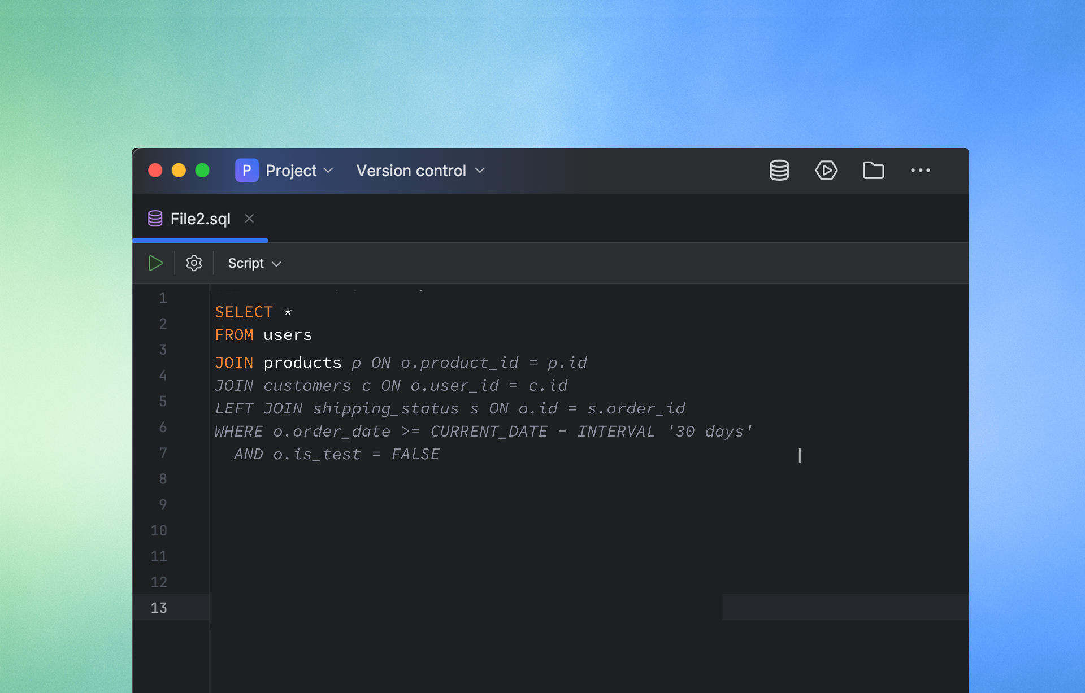The width and height of the screenshot is (1085, 693).
Task: Run the SQL script with green play button
Action: 155,263
